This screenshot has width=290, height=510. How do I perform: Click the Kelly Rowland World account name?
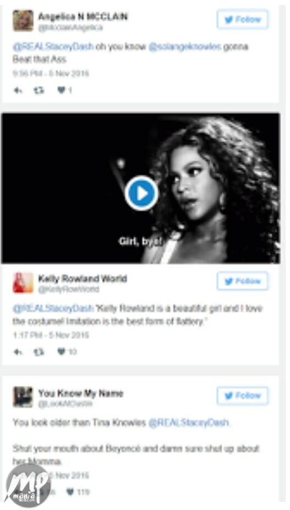[x=83, y=279]
